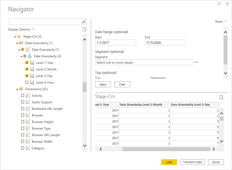Click the Dimensions folder icon
232x170 pixels.
tap(21, 89)
